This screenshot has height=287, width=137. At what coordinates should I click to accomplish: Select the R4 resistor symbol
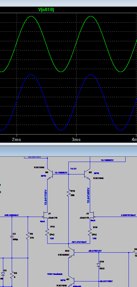12,275
